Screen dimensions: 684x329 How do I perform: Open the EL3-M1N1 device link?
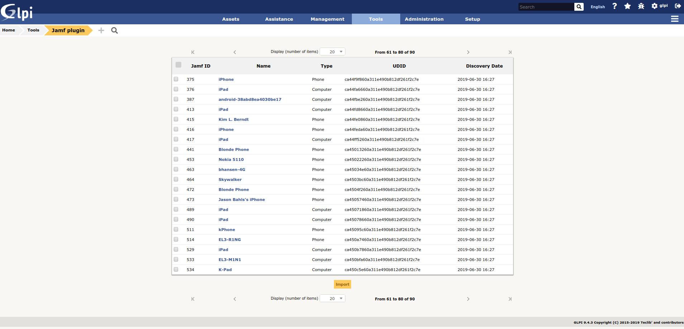click(230, 260)
